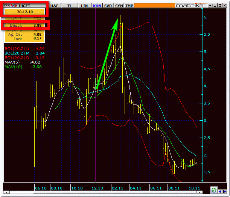This screenshot has width=230, height=197.
Task: Click the blue right navigation arrow
Action: coord(224,191)
